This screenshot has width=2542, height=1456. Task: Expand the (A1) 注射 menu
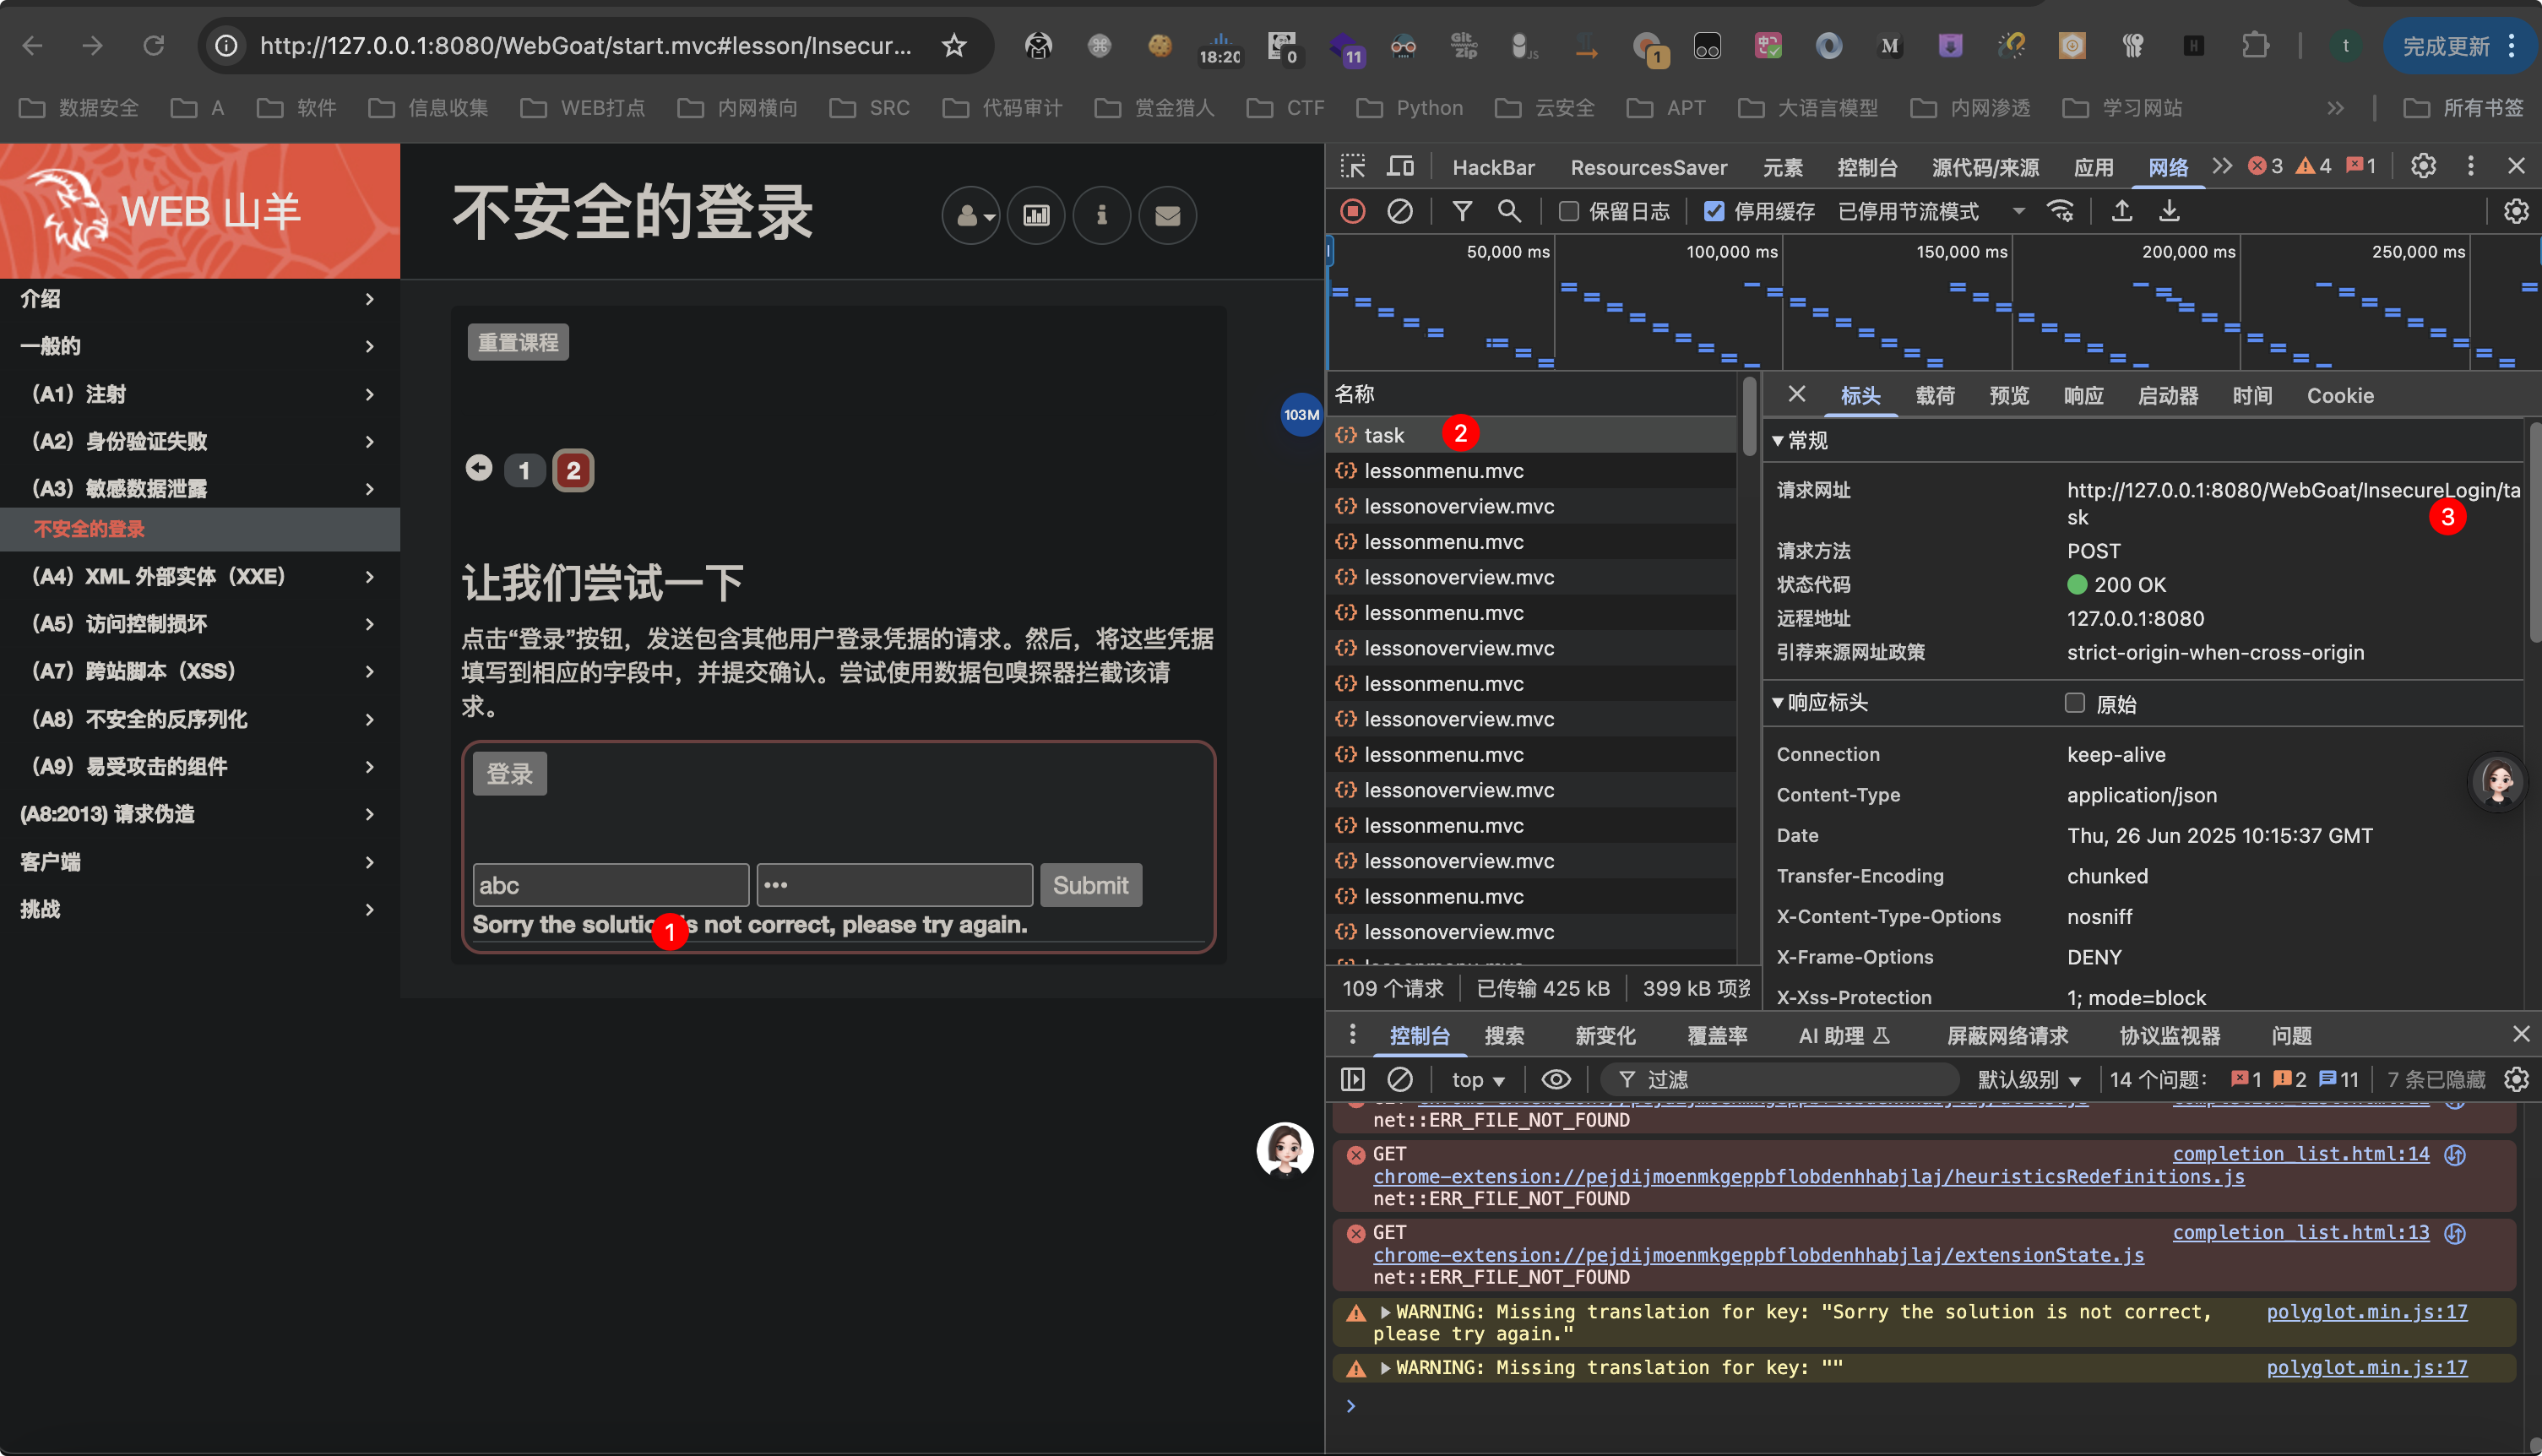coord(200,394)
